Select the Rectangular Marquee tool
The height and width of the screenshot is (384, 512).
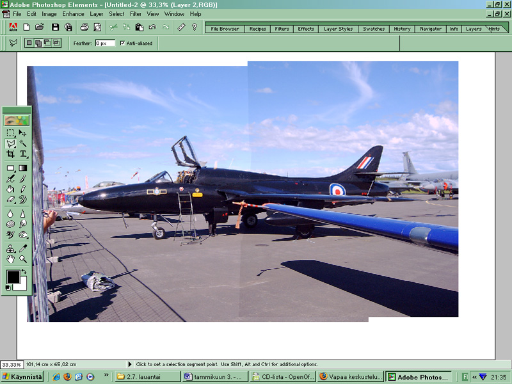pos(10,133)
